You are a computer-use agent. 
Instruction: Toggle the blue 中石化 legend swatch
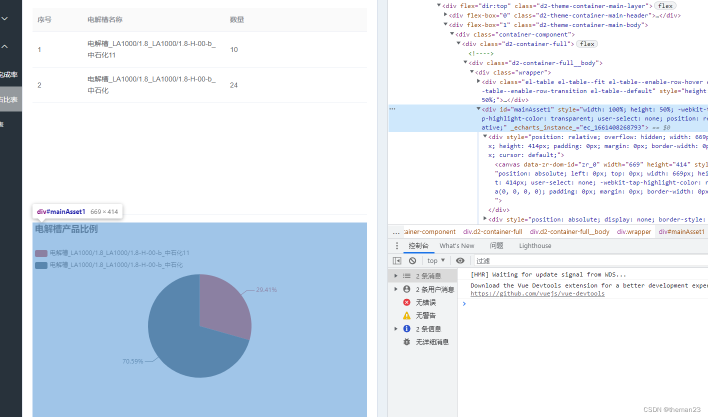click(x=41, y=265)
